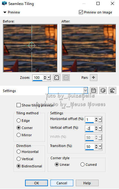Click the OK button
This screenshot has width=119, height=190.
(36, 183)
